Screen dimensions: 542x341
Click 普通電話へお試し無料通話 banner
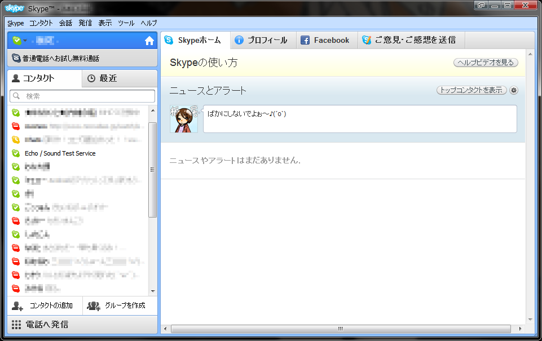(82, 59)
